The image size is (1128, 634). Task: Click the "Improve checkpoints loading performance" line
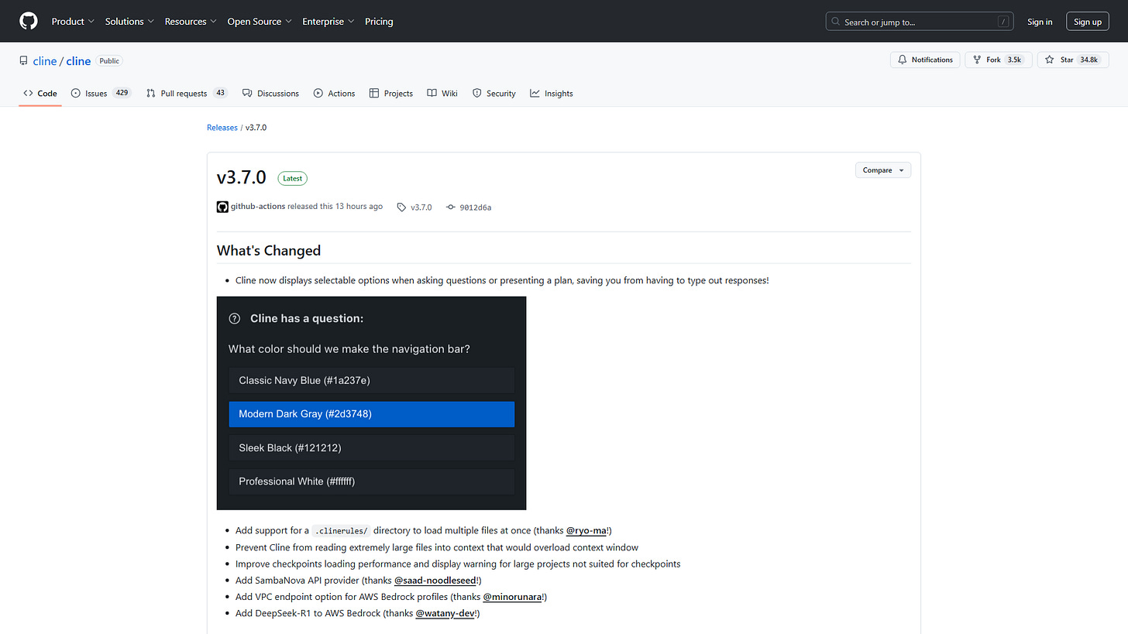click(x=458, y=564)
